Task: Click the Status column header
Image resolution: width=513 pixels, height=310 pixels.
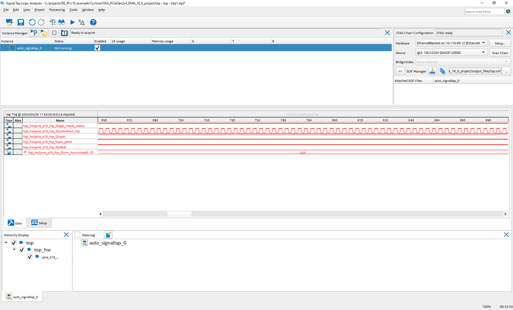Action: coord(73,41)
